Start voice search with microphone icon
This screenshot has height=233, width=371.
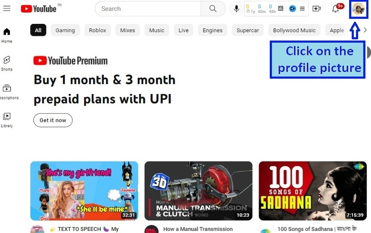coord(236,9)
